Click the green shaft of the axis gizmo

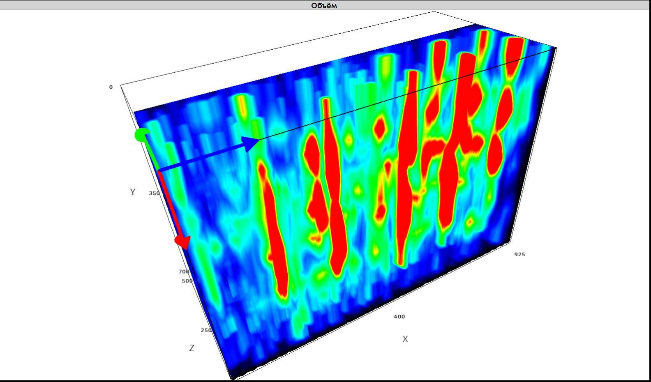pyautogui.click(x=150, y=152)
